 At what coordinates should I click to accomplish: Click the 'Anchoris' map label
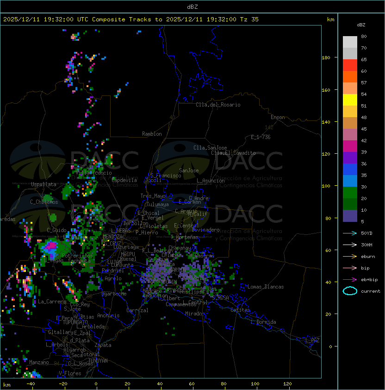click(x=108, y=315)
